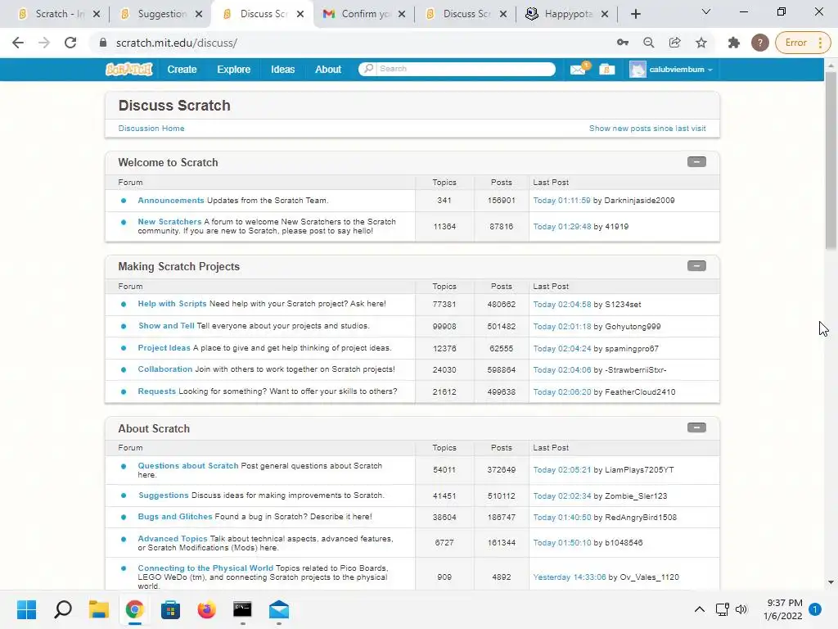This screenshot has height=629, width=838.
Task: Open the messages envelope icon
Action: 579,69
